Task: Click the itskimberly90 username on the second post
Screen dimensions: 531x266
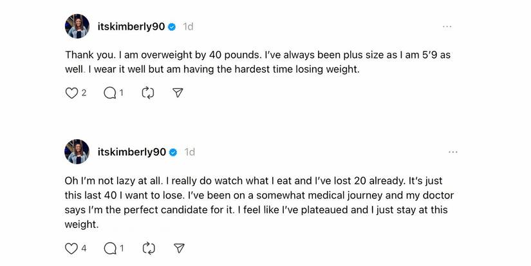Action: pyautogui.click(x=131, y=153)
